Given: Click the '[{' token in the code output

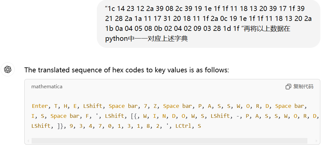Looking at the screenshot, I should pyautogui.click(x=134, y=116).
